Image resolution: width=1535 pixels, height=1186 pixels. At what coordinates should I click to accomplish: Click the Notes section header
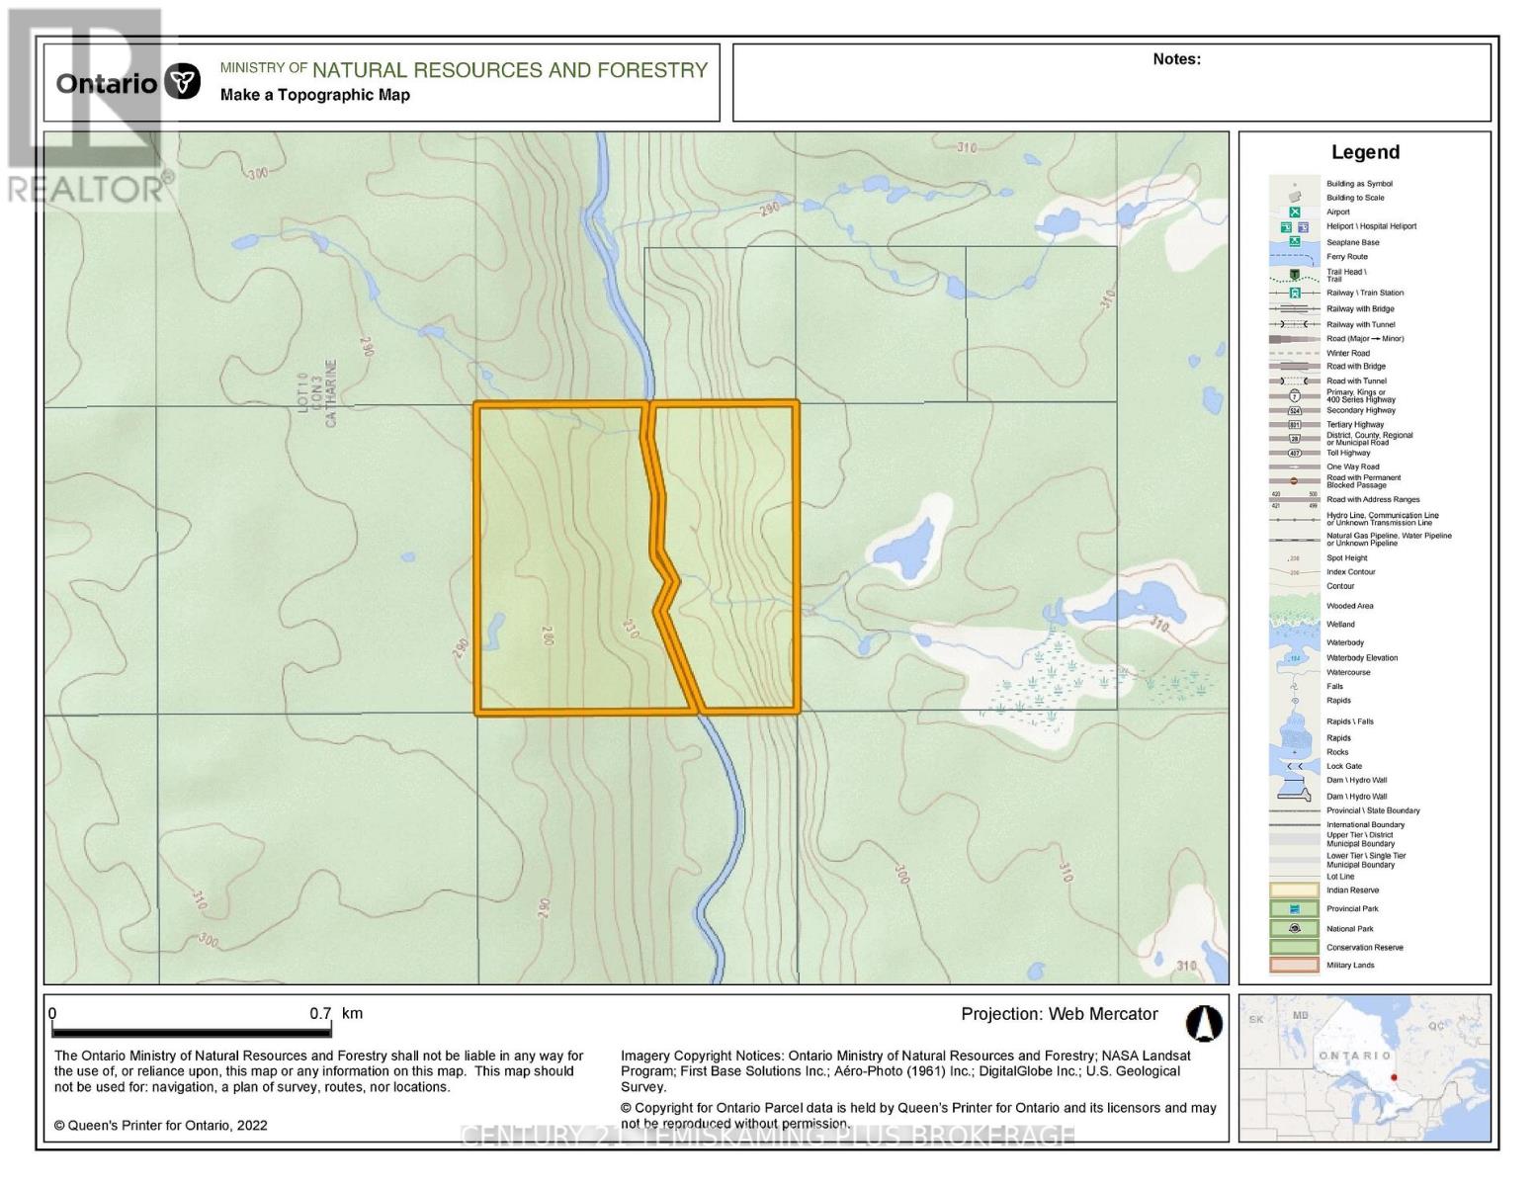[x=1175, y=59]
